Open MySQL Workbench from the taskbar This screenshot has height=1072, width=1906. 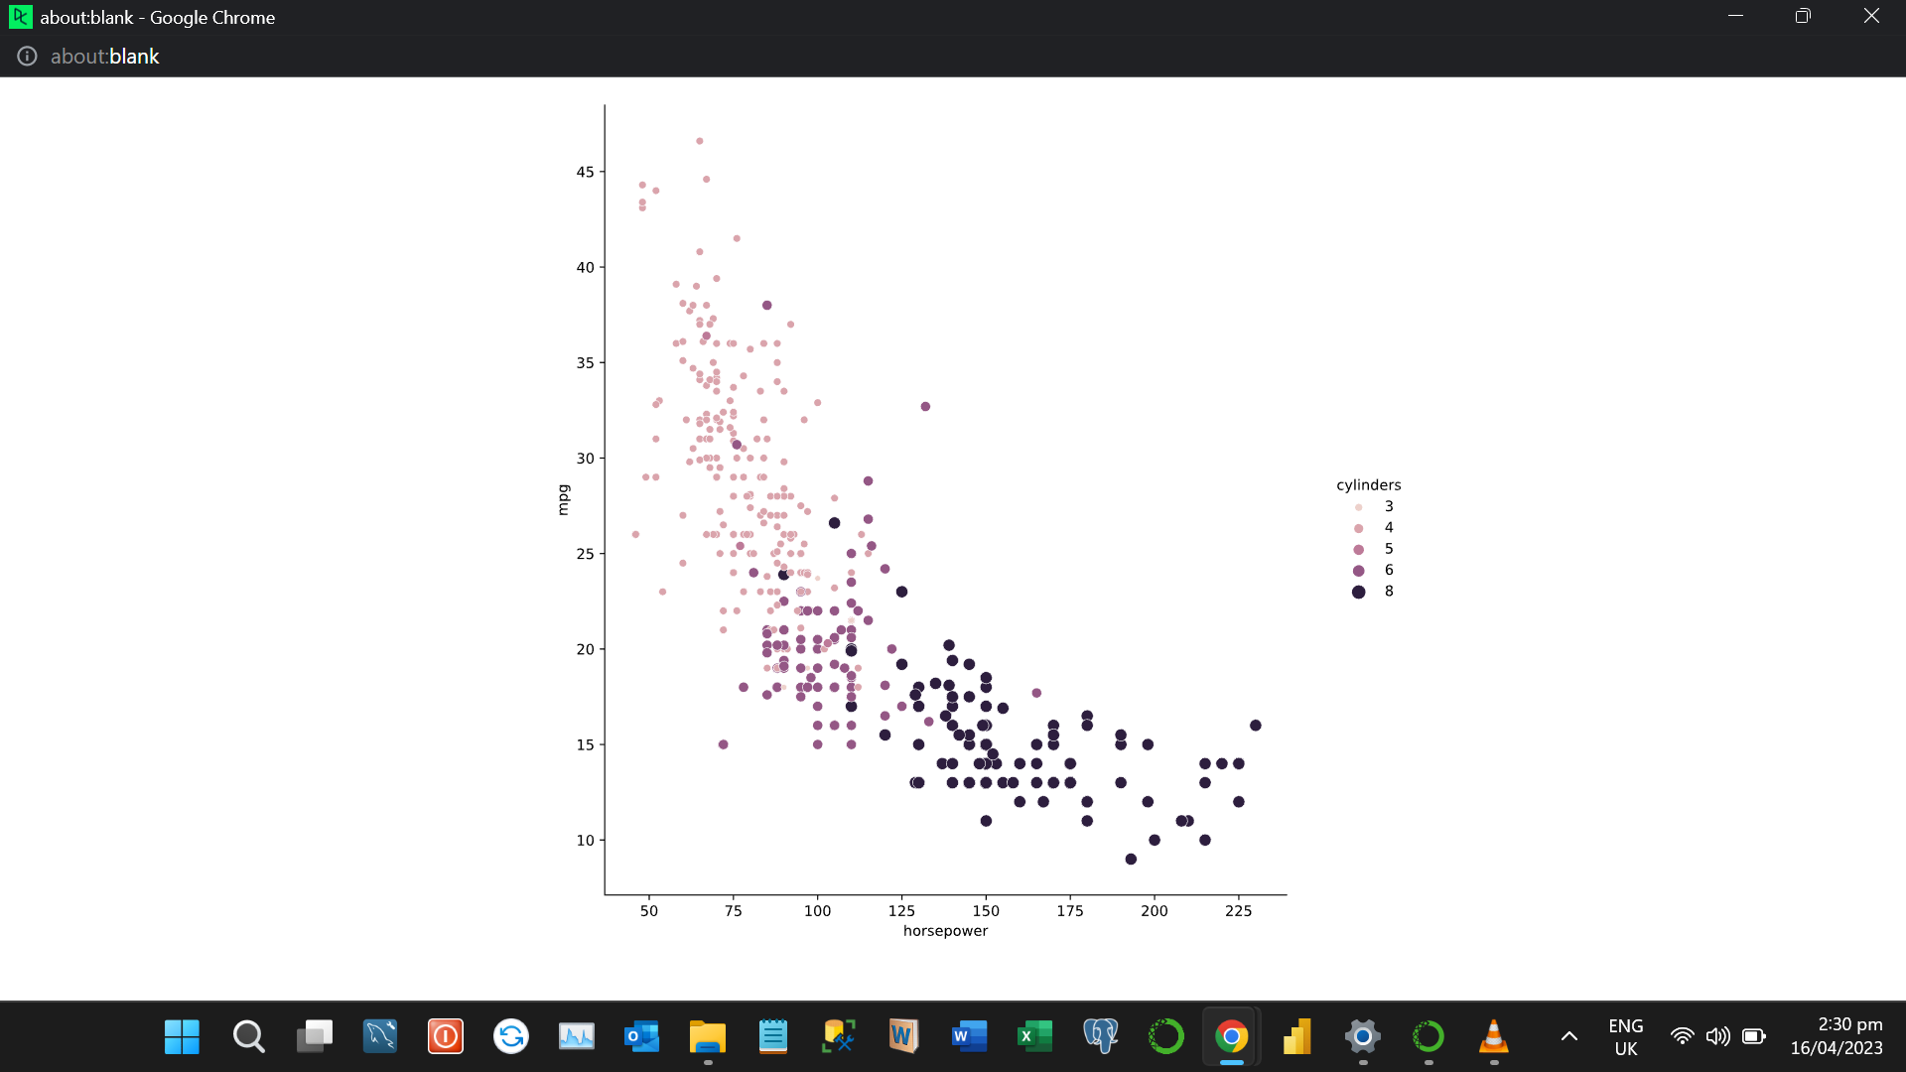point(378,1035)
